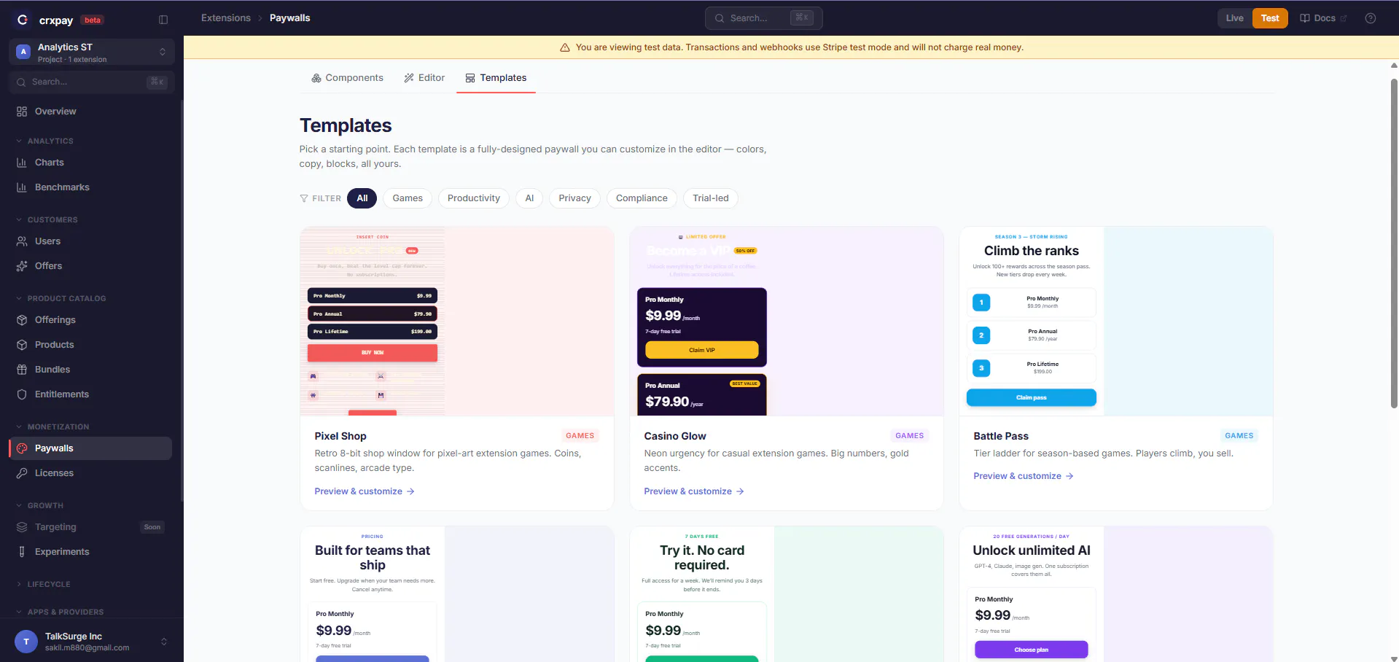
Task: Click the warning triangle in test banner
Action: pyautogui.click(x=564, y=47)
